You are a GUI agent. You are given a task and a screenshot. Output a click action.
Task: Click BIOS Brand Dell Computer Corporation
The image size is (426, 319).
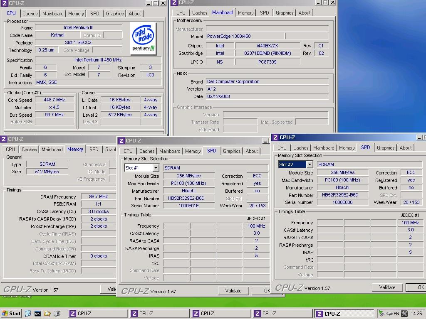[267, 81]
